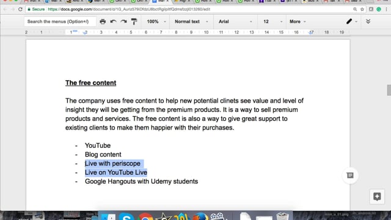391x220 pixels.
Task: Open Firefox from the Dock
Action: pyautogui.click(x=200, y=216)
